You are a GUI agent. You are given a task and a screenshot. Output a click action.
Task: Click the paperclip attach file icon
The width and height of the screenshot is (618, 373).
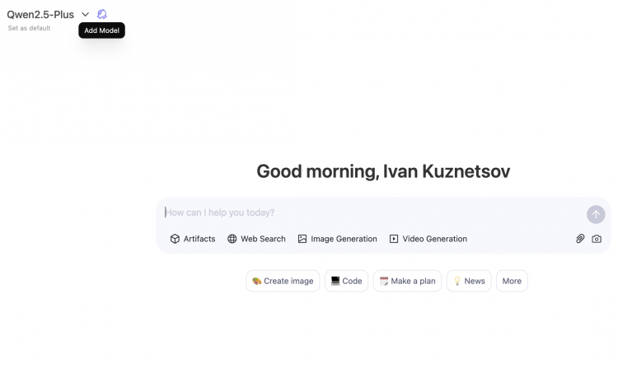click(580, 239)
